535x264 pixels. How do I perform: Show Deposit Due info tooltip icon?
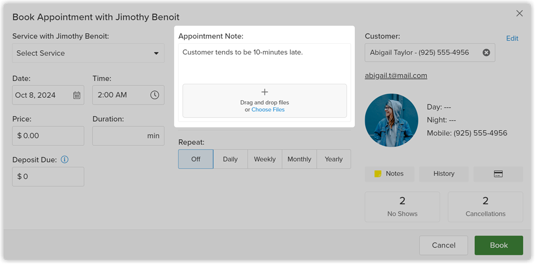[x=64, y=159]
